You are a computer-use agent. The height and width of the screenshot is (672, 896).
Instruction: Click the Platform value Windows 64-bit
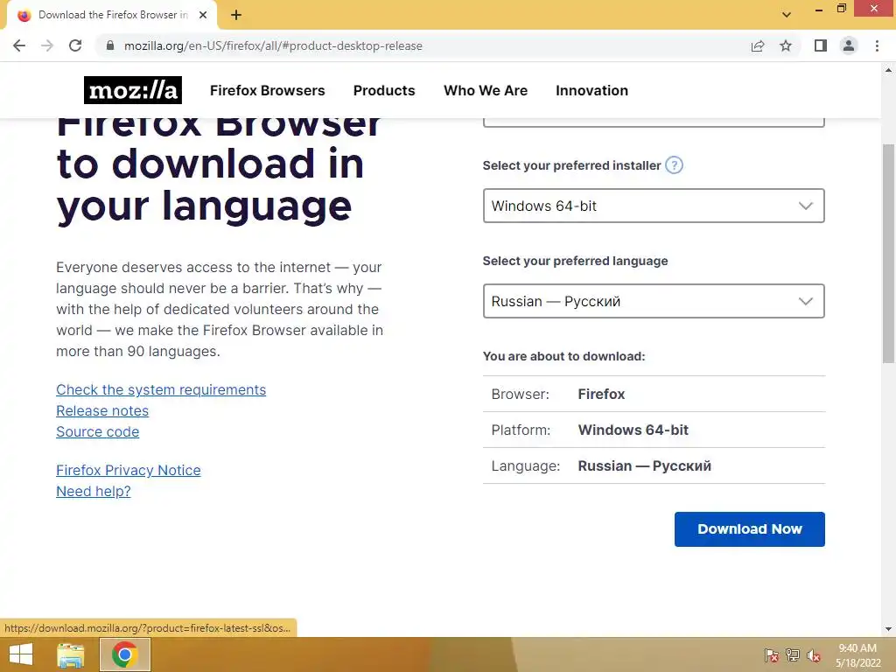pyautogui.click(x=633, y=430)
